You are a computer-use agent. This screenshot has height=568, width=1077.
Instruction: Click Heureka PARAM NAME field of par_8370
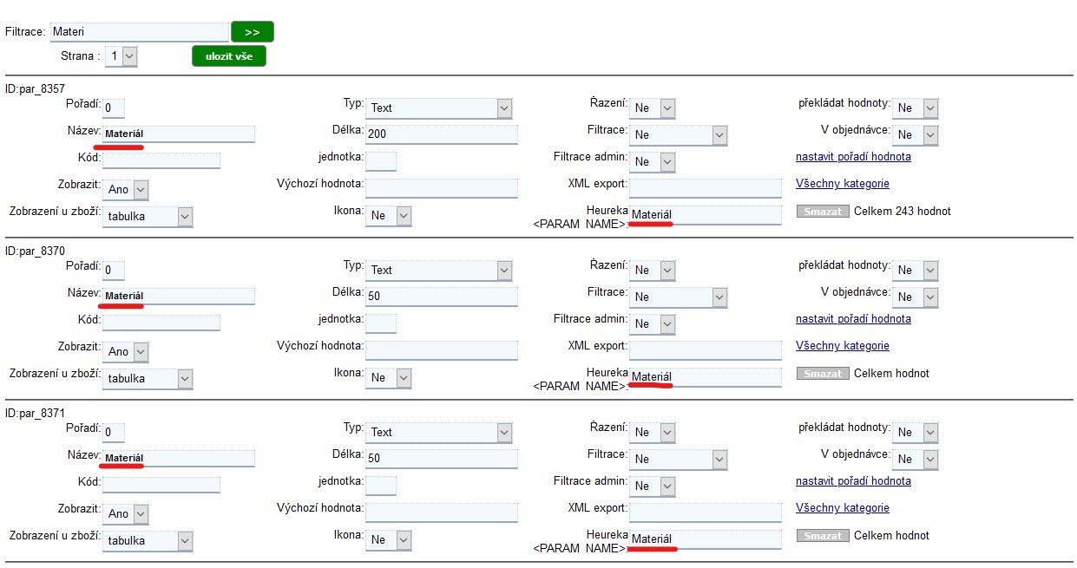coord(706,377)
